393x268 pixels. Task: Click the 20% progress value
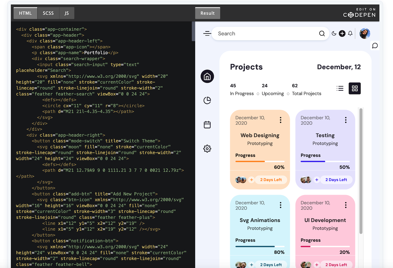pos(345,252)
